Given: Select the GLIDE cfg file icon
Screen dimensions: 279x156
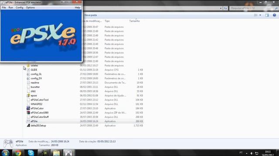Looking at the screenshot, I should coord(28,70).
